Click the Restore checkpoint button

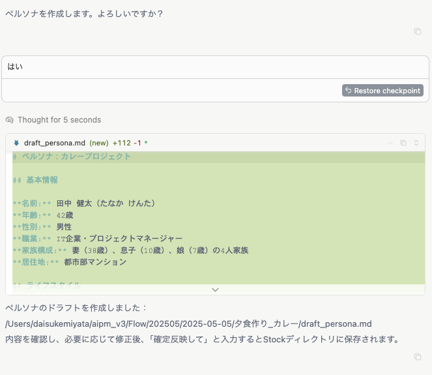pos(382,91)
